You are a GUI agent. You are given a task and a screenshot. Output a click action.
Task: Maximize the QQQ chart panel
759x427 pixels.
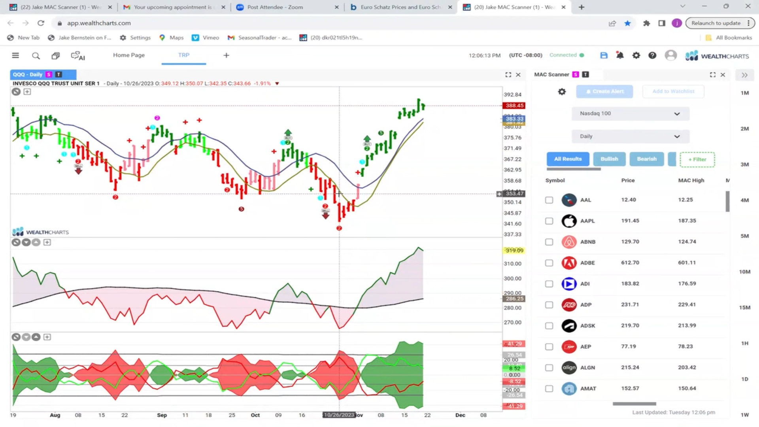508,75
